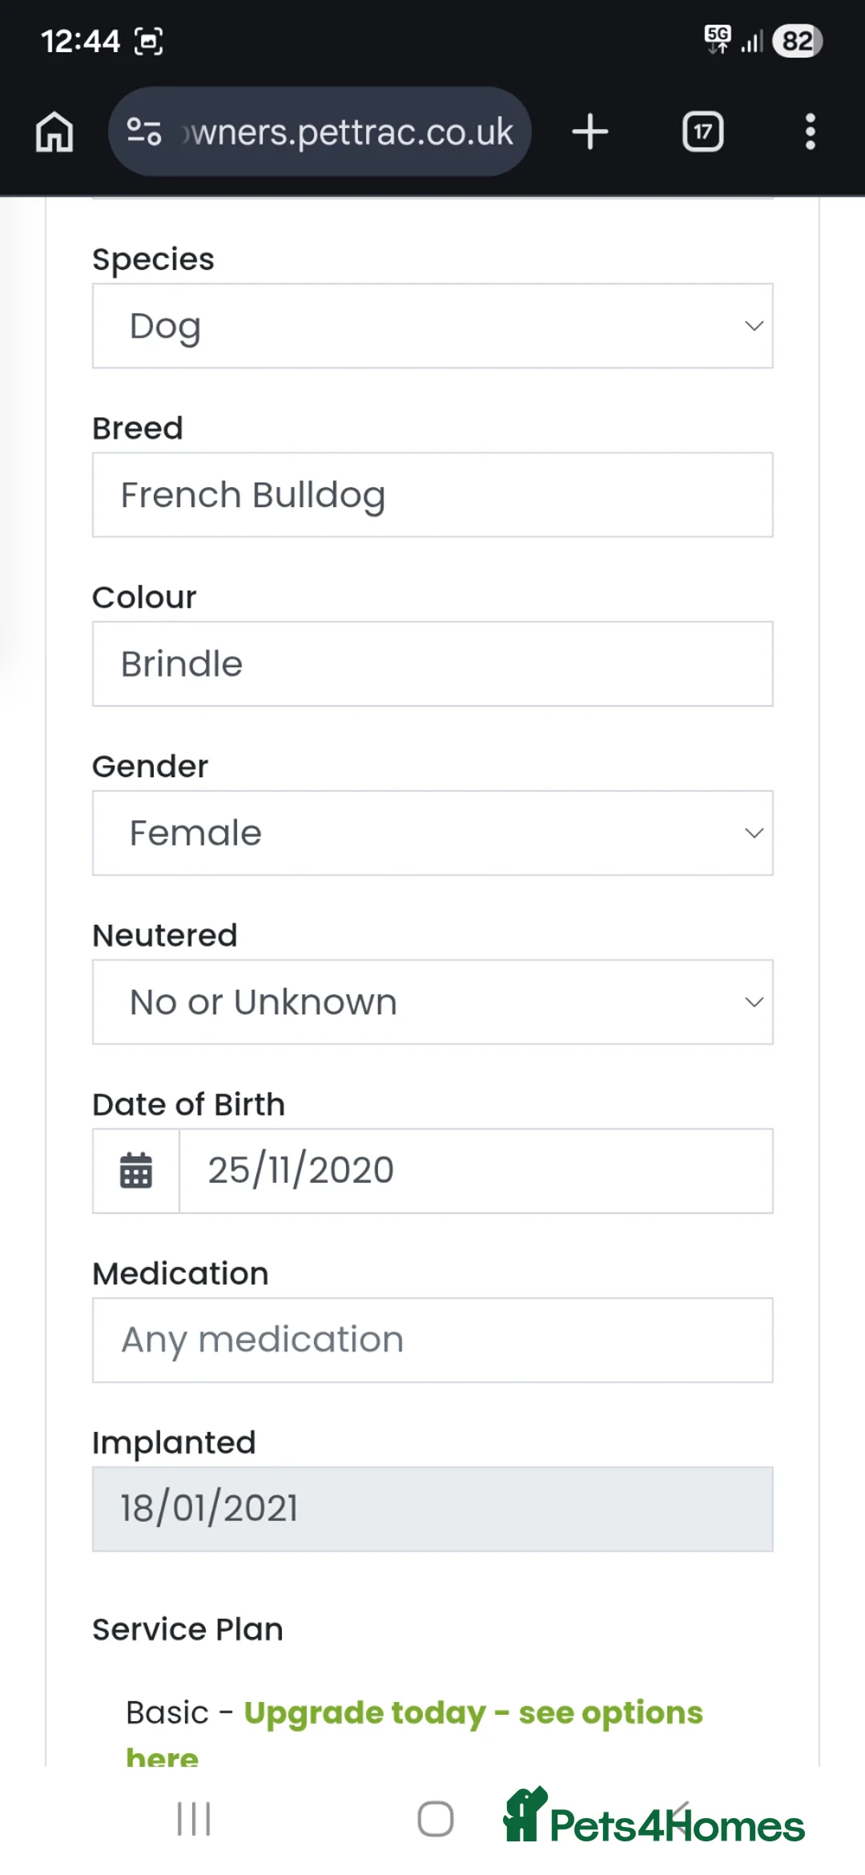Tap the Pets4Homes logo
Viewport: 865px width, 1875px height.
coord(653,1818)
